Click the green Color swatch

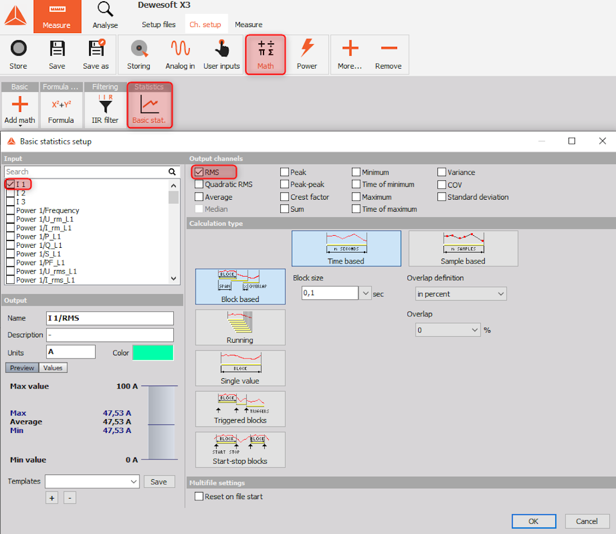153,352
